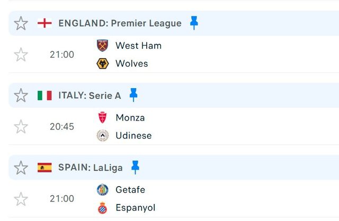Open the ITALY: Serie A header

pyautogui.click(x=90, y=95)
